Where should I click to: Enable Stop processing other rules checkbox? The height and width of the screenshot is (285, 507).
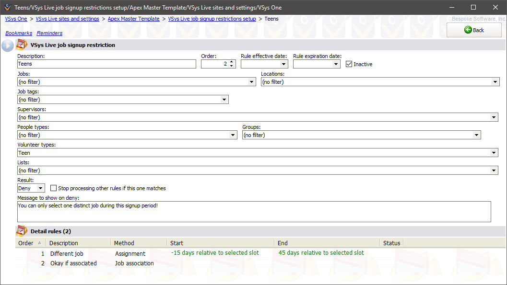(x=54, y=188)
